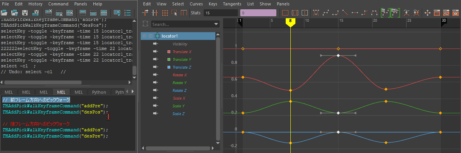Select the Rotate X channel
This screenshot has height=153, width=461.
[x=180, y=75]
